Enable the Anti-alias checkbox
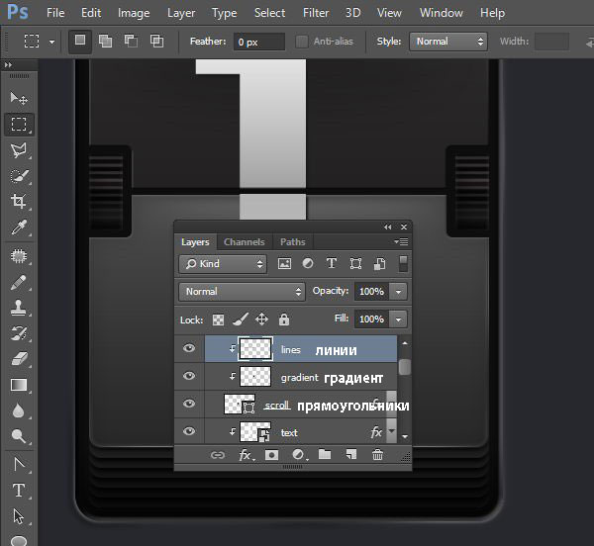Viewport: 594px width, 546px height. (303, 42)
